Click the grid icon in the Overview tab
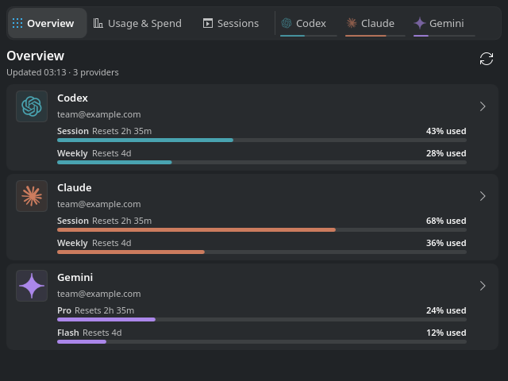Image resolution: width=508 pixels, height=381 pixels. coord(17,23)
